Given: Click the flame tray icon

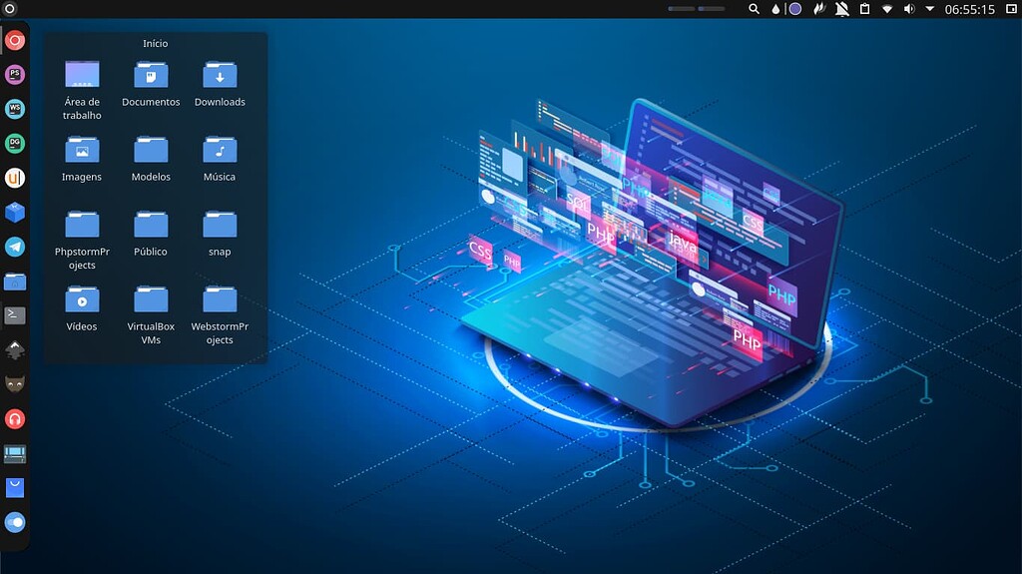Looking at the screenshot, I should [x=819, y=9].
